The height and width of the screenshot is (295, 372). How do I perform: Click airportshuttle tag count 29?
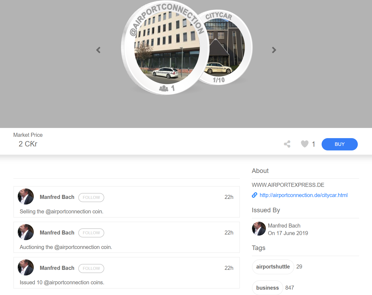[299, 267]
